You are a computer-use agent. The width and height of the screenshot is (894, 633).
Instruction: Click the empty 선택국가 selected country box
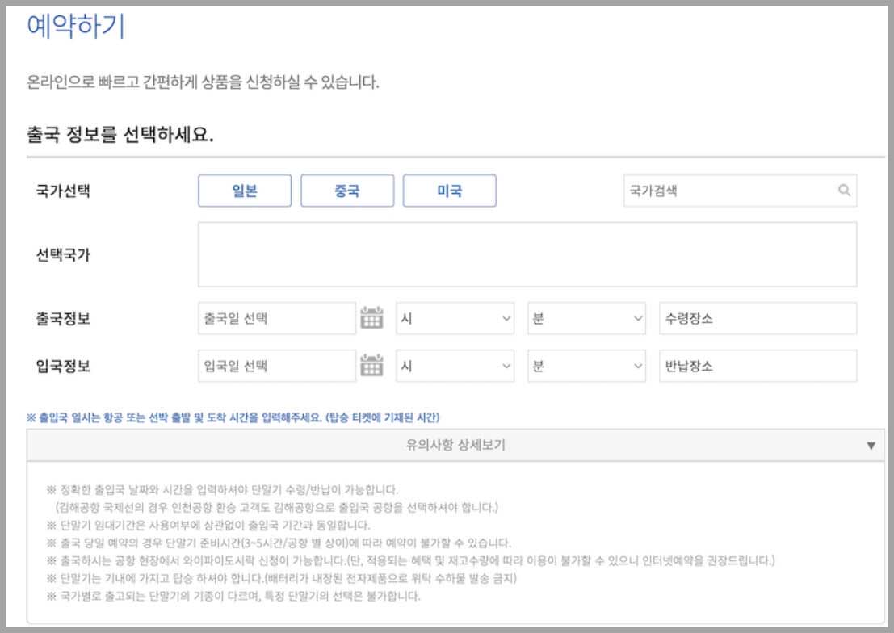click(525, 253)
